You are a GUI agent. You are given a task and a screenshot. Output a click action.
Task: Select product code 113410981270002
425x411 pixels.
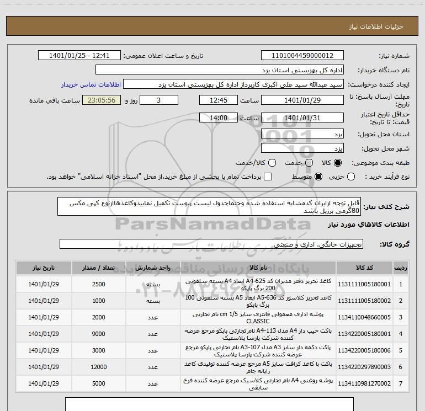tap(364, 383)
